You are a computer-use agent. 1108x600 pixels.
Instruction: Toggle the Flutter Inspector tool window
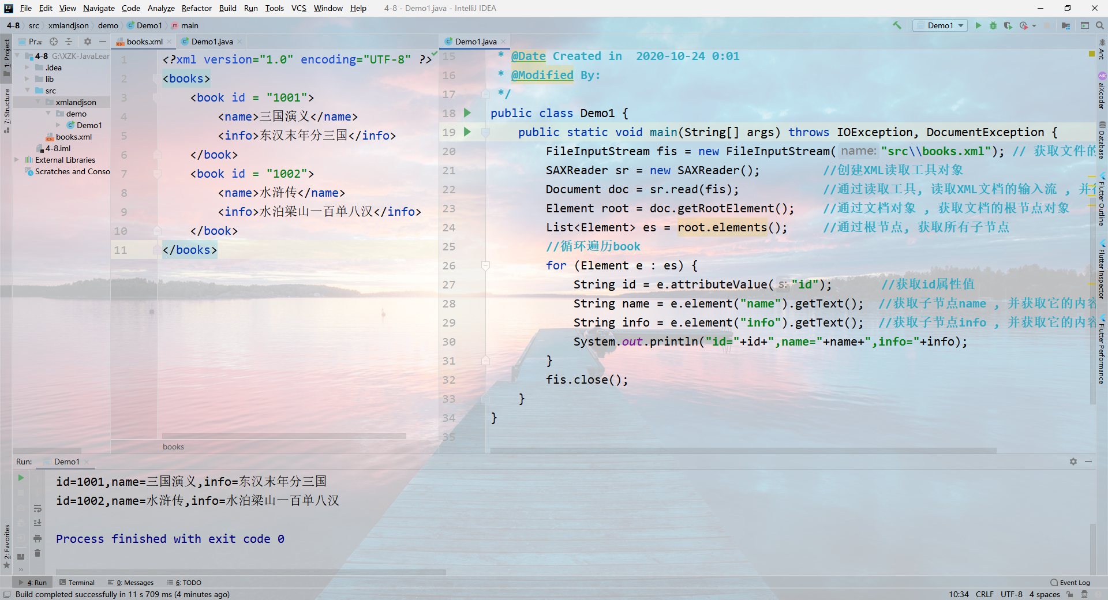click(1102, 269)
